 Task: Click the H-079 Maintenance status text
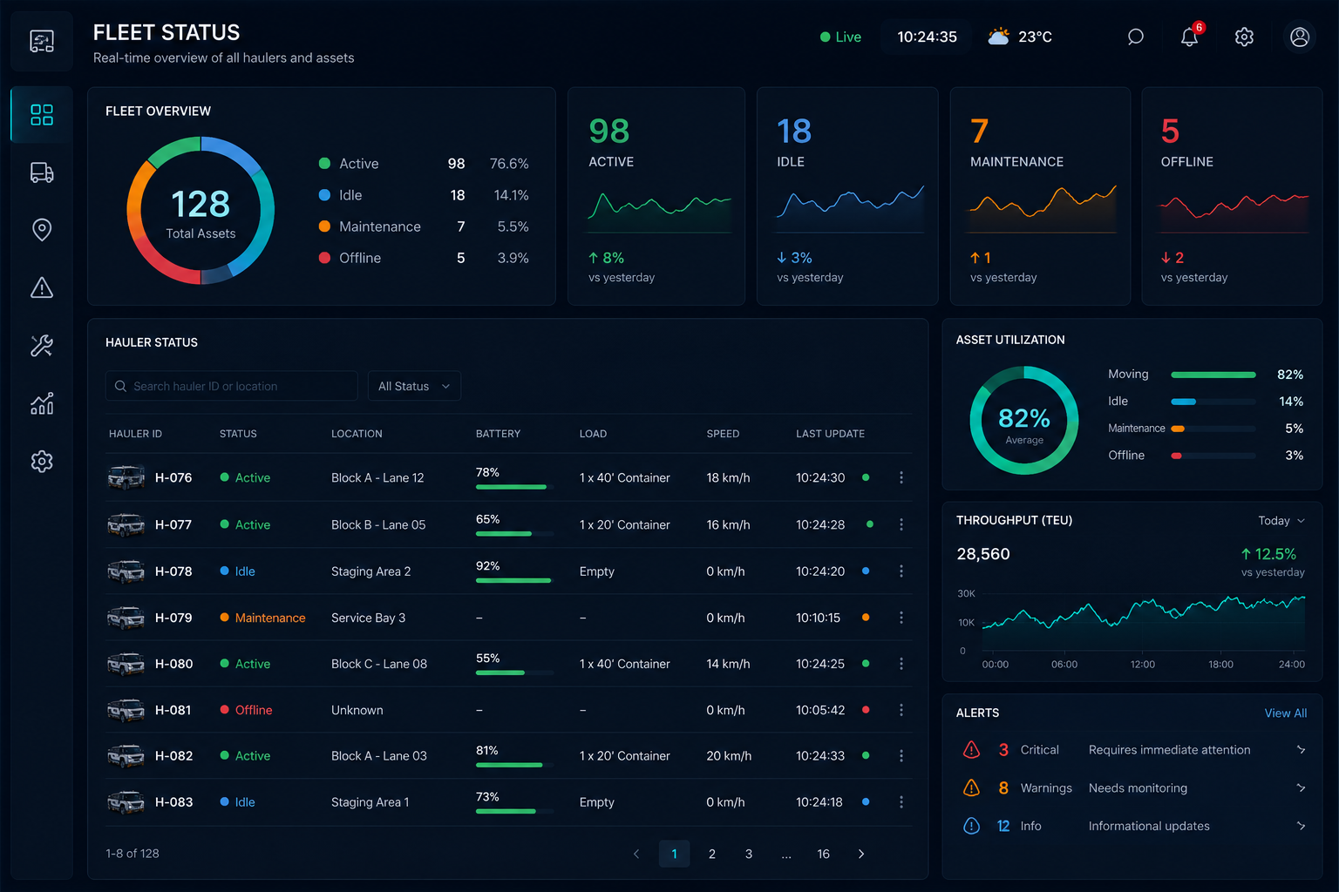pyautogui.click(x=270, y=618)
